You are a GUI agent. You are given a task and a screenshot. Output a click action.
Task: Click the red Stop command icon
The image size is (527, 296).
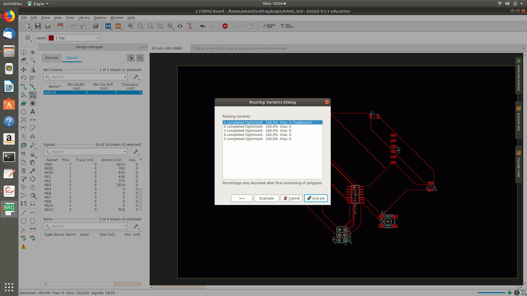coord(225,26)
